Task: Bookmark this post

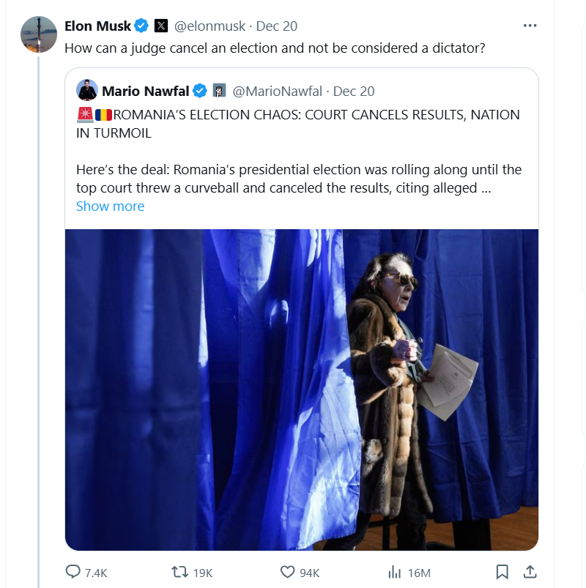Action: pos(502,572)
